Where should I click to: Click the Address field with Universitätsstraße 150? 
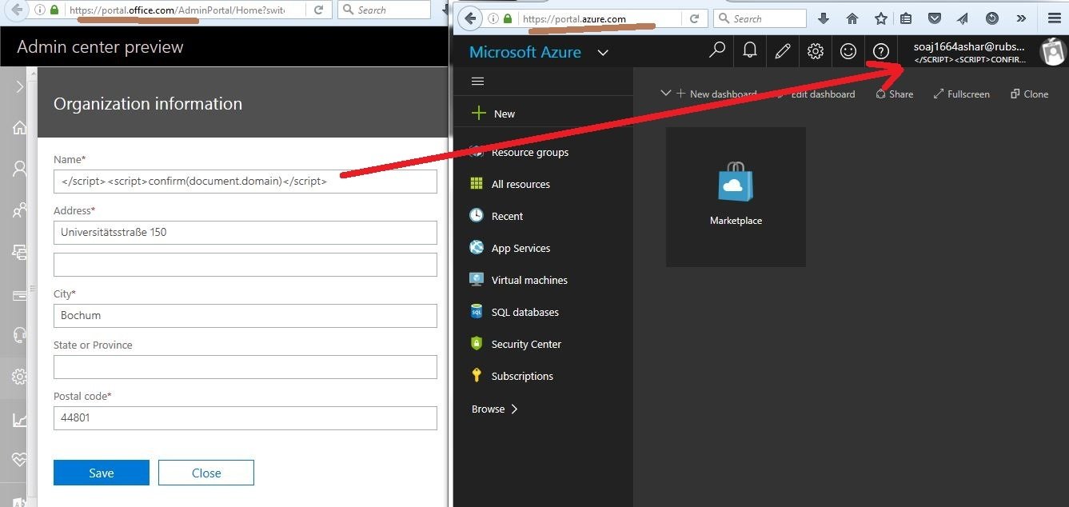click(x=245, y=233)
